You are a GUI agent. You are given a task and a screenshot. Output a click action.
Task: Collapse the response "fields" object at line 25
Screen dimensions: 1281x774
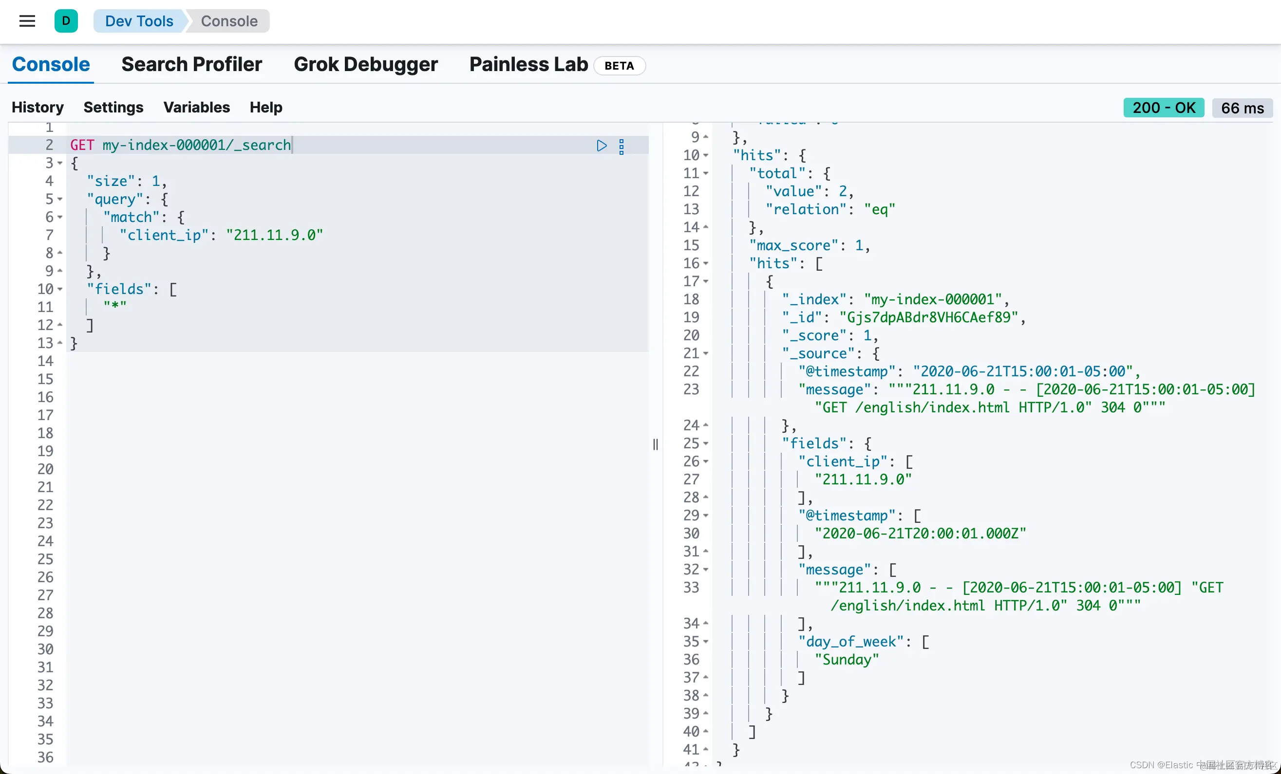[705, 443]
